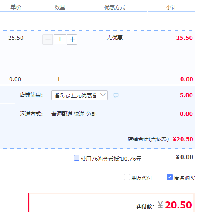Image resolution: width=216 pixels, height=212 pixels.
Task: Click the 小计 column header
Action: [171, 7]
